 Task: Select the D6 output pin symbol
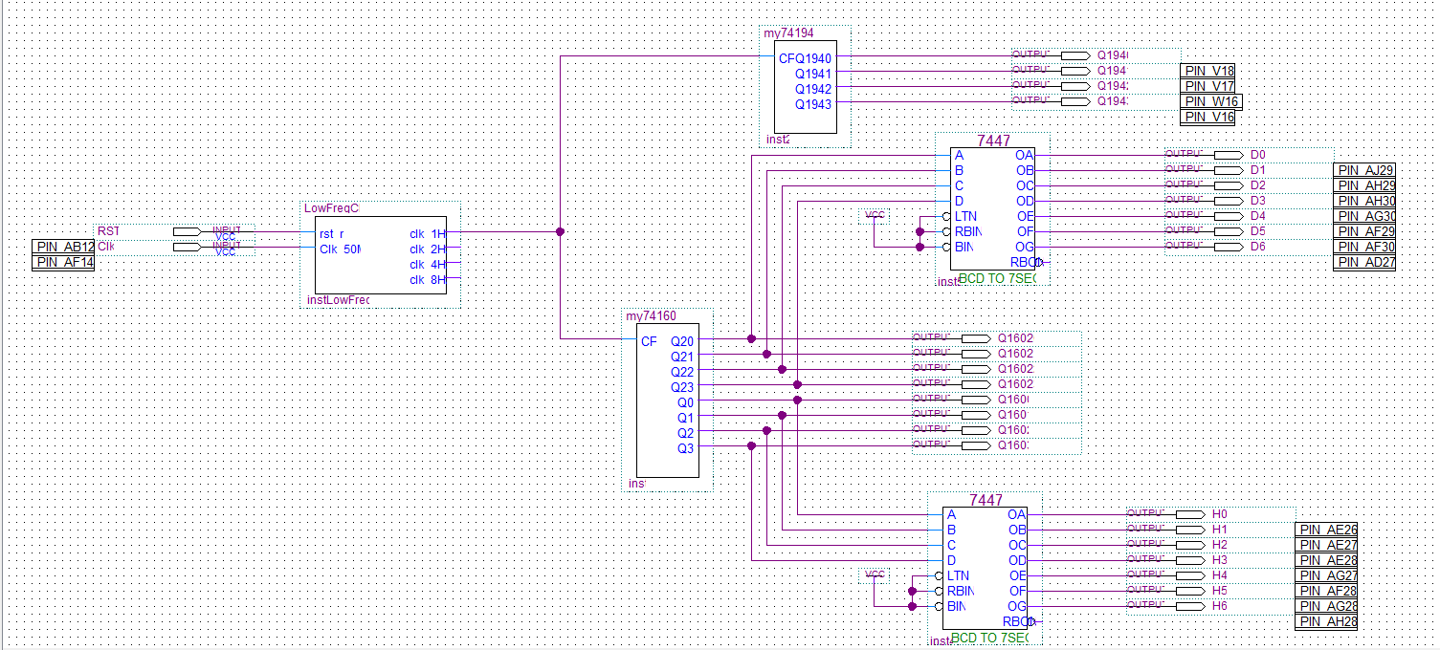[1228, 247]
